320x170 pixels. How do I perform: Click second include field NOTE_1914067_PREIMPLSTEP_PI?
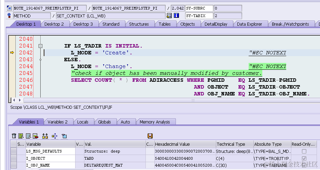point(128,8)
